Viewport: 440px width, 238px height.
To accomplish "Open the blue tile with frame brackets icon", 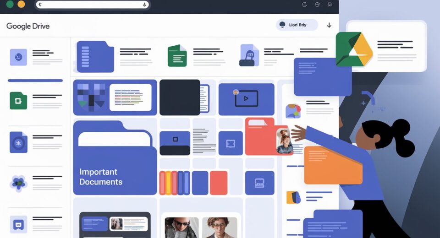I will (231, 143).
